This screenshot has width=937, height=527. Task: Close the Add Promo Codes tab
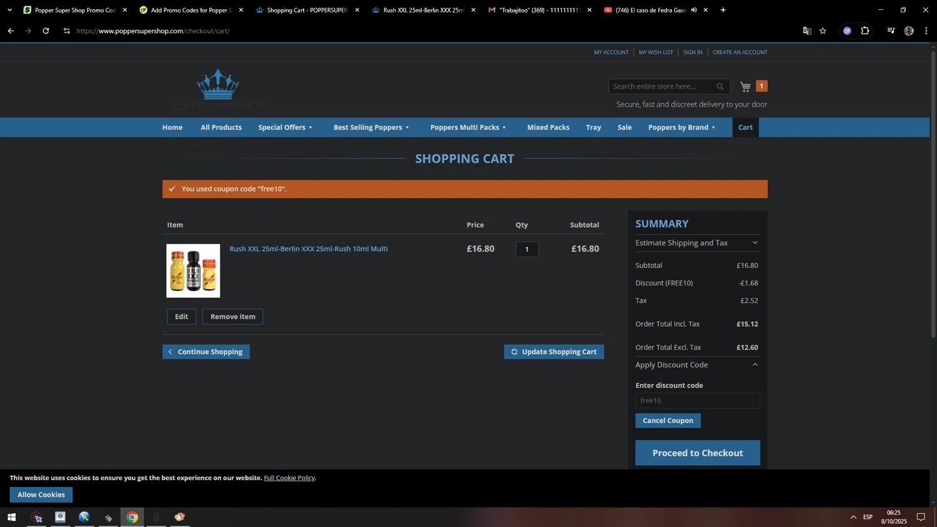pos(241,10)
